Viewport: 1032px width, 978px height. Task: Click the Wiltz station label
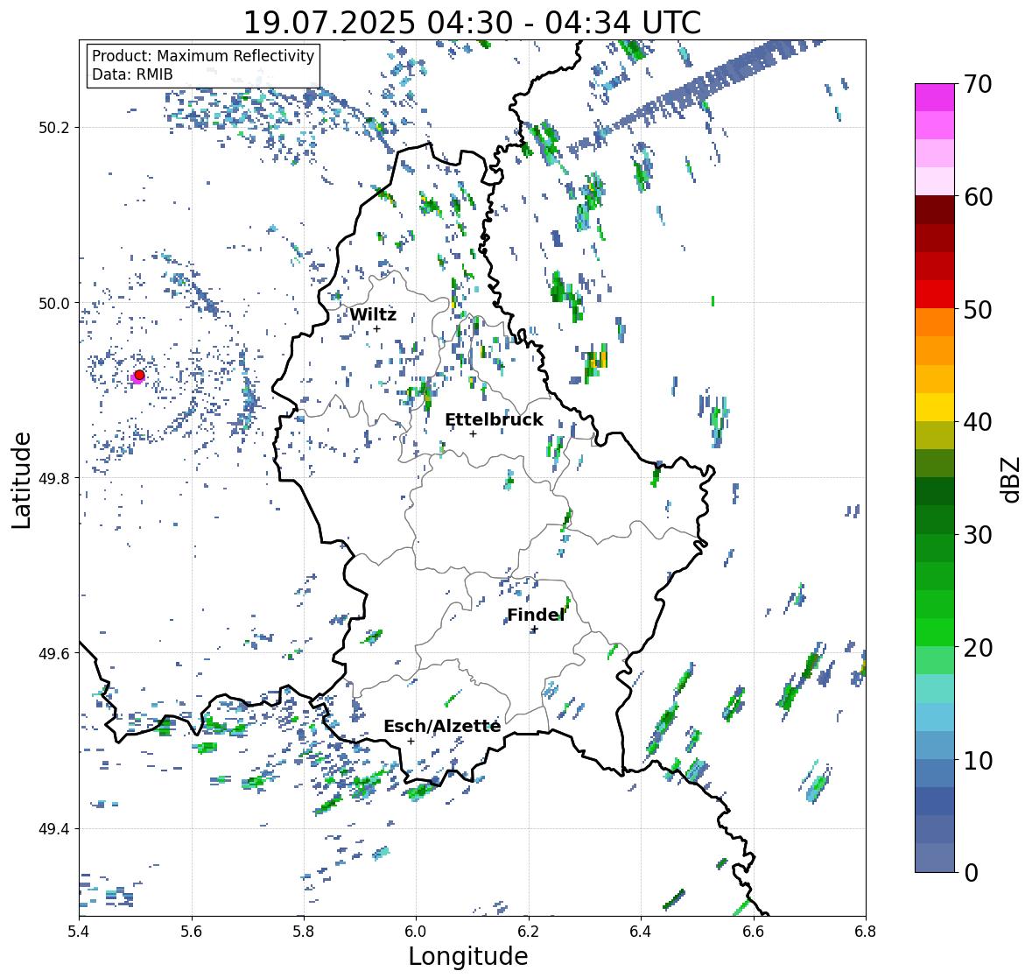point(373,314)
